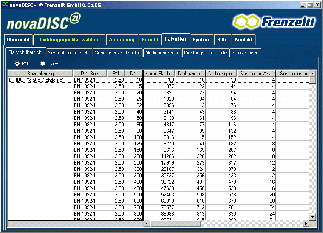323x233 pixels.
Task: Show the Schraubenwerkstoffe subtab
Action: coord(118,53)
